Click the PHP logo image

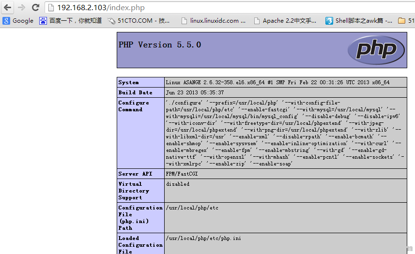point(376,50)
